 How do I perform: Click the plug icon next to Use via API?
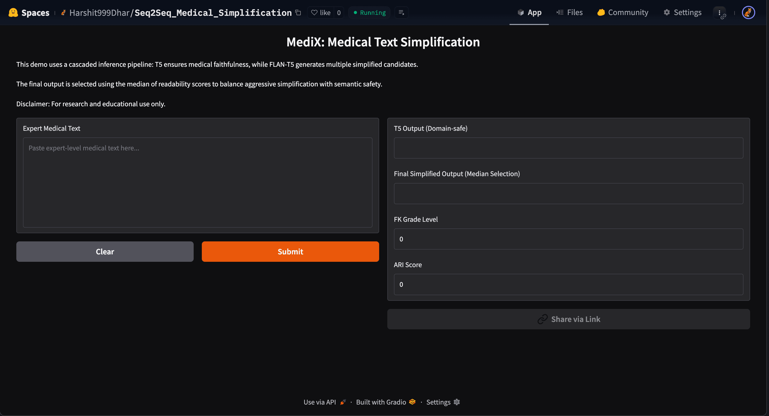[x=343, y=402]
